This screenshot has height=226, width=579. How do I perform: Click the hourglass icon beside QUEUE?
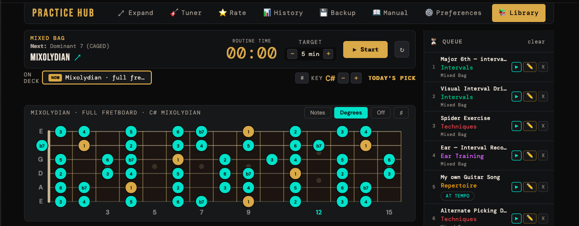[x=434, y=41]
